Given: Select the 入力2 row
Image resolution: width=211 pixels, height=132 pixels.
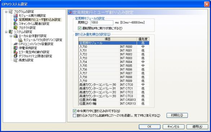Looking at the screenshot, I should click(x=114, y=54).
